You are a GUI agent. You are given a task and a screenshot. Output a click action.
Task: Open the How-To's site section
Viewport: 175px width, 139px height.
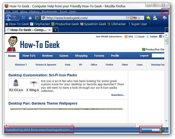tap(29, 56)
